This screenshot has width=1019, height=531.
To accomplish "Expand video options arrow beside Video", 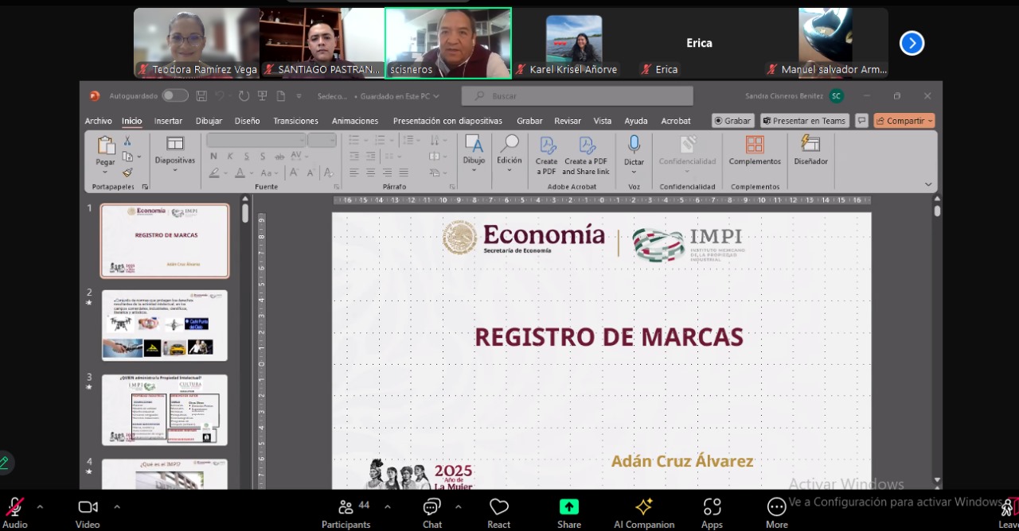I will 117,506.
